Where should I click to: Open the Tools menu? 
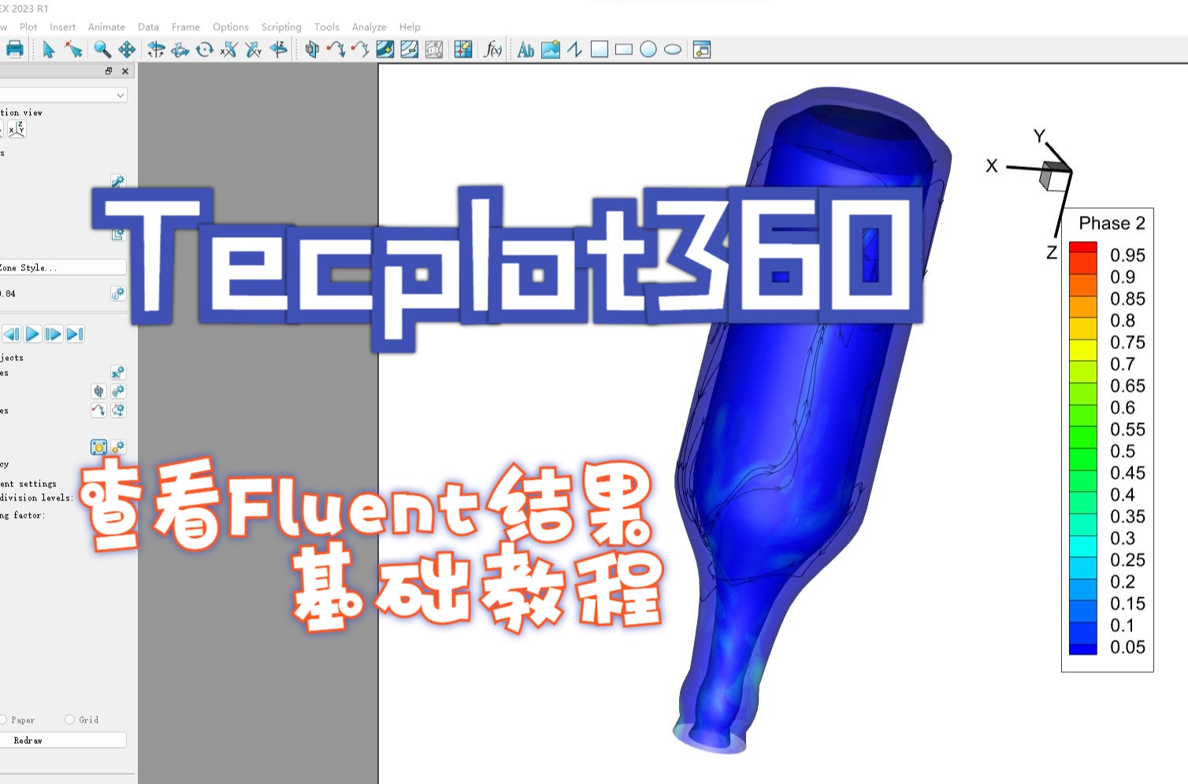click(327, 27)
